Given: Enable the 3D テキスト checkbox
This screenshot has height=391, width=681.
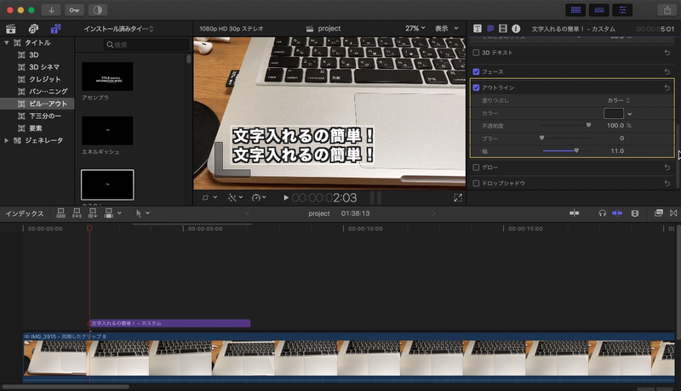Looking at the screenshot, I should click(476, 53).
